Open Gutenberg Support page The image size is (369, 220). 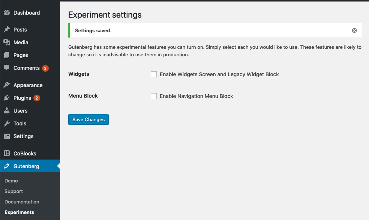tap(13, 191)
